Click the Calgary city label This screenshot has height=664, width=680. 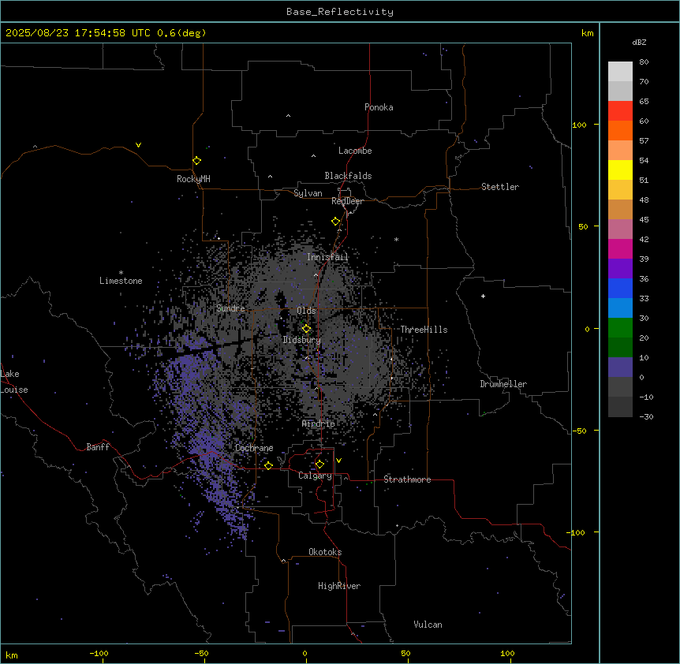(315, 476)
